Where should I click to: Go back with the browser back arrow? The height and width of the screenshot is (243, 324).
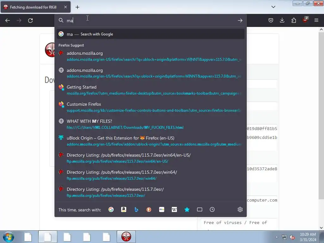pyautogui.click(x=8, y=21)
